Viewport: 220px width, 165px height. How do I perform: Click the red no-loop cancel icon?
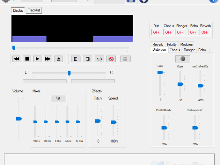pyautogui.click(x=111, y=59)
